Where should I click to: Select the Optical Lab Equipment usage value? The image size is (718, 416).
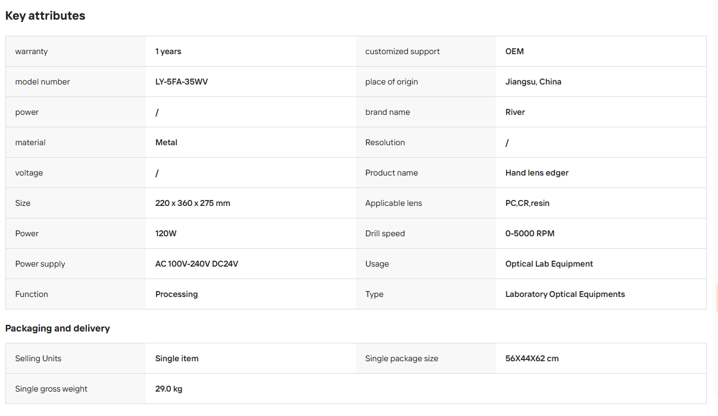(x=549, y=264)
